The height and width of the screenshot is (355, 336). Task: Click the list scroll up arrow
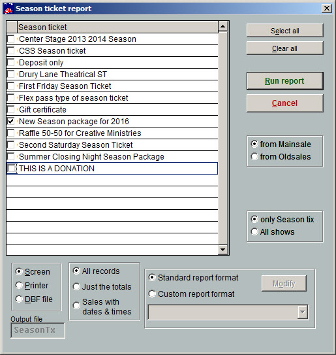(x=222, y=27)
